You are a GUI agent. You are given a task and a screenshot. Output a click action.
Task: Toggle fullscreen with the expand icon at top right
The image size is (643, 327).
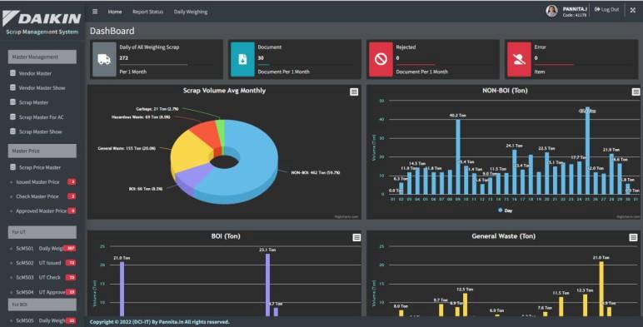[633, 10]
